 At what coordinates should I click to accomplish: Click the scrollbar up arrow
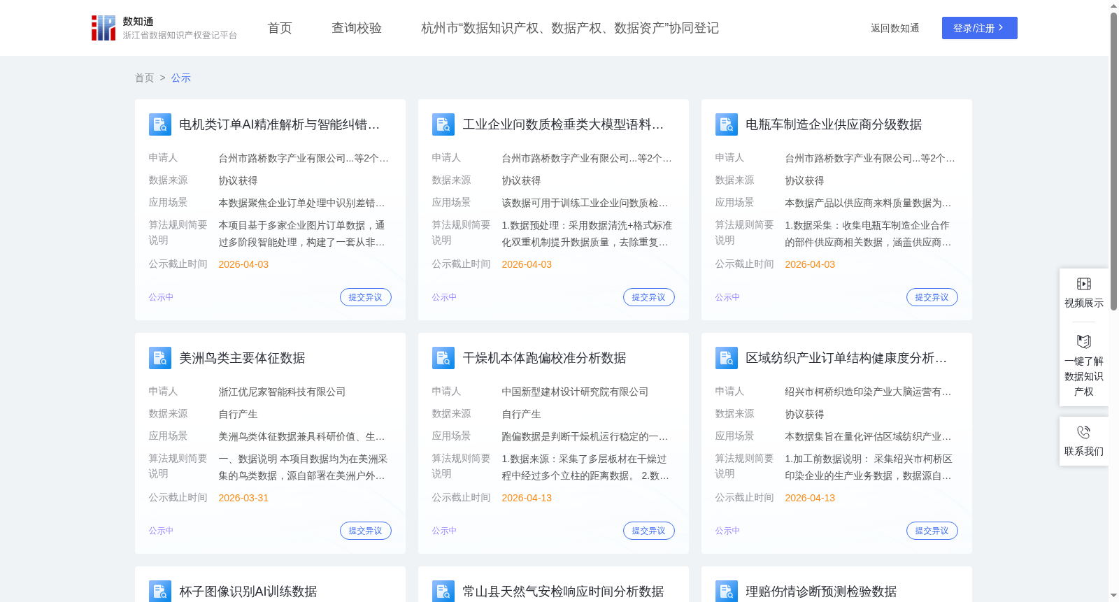point(1113,6)
